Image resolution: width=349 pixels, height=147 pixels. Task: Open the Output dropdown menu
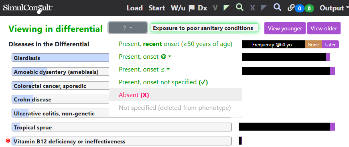[334, 8]
